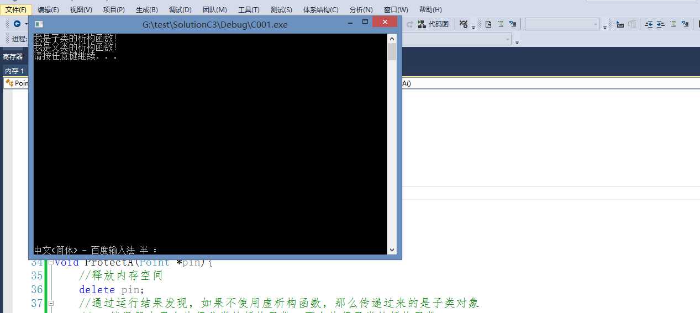Click the increase indent icon
The width and height of the screenshot is (700, 313).
(x=661, y=24)
